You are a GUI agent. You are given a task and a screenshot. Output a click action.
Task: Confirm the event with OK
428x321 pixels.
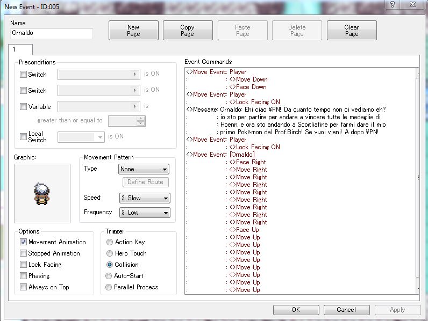[x=296, y=310]
